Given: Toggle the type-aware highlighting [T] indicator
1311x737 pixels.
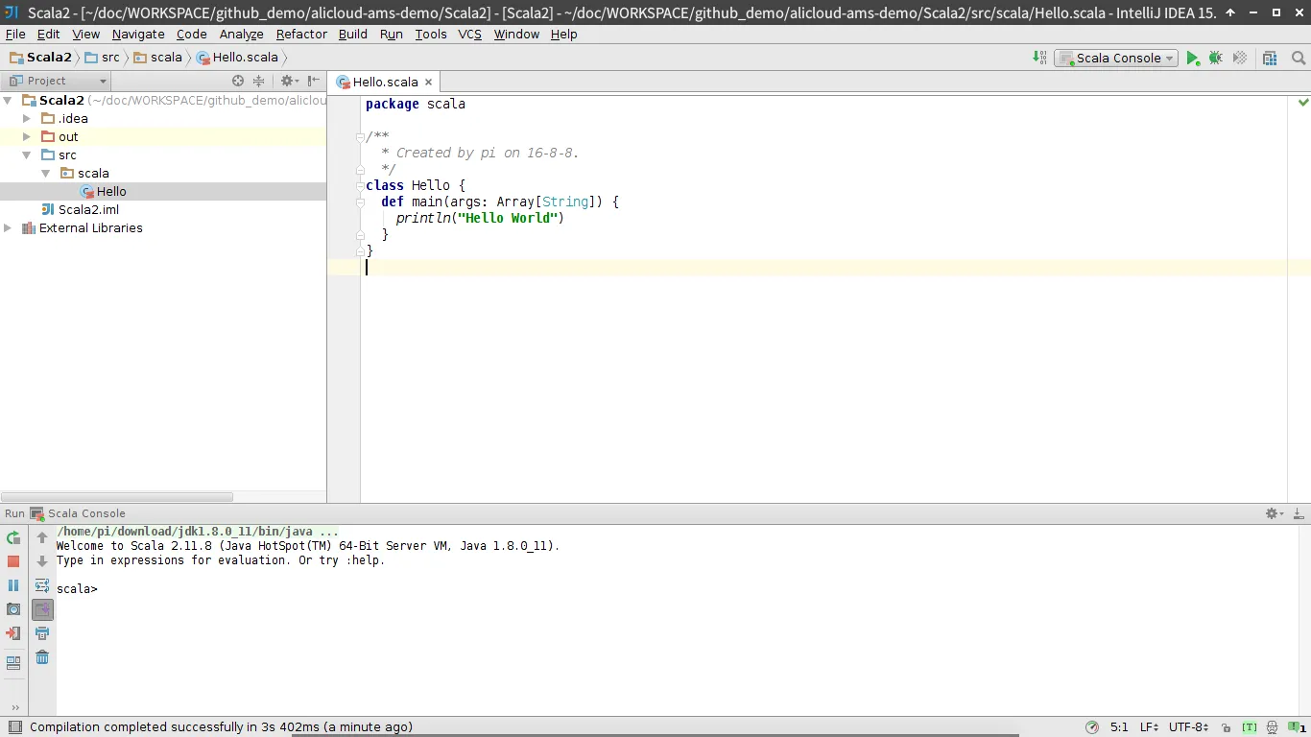Looking at the screenshot, I should [x=1250, y=727].
